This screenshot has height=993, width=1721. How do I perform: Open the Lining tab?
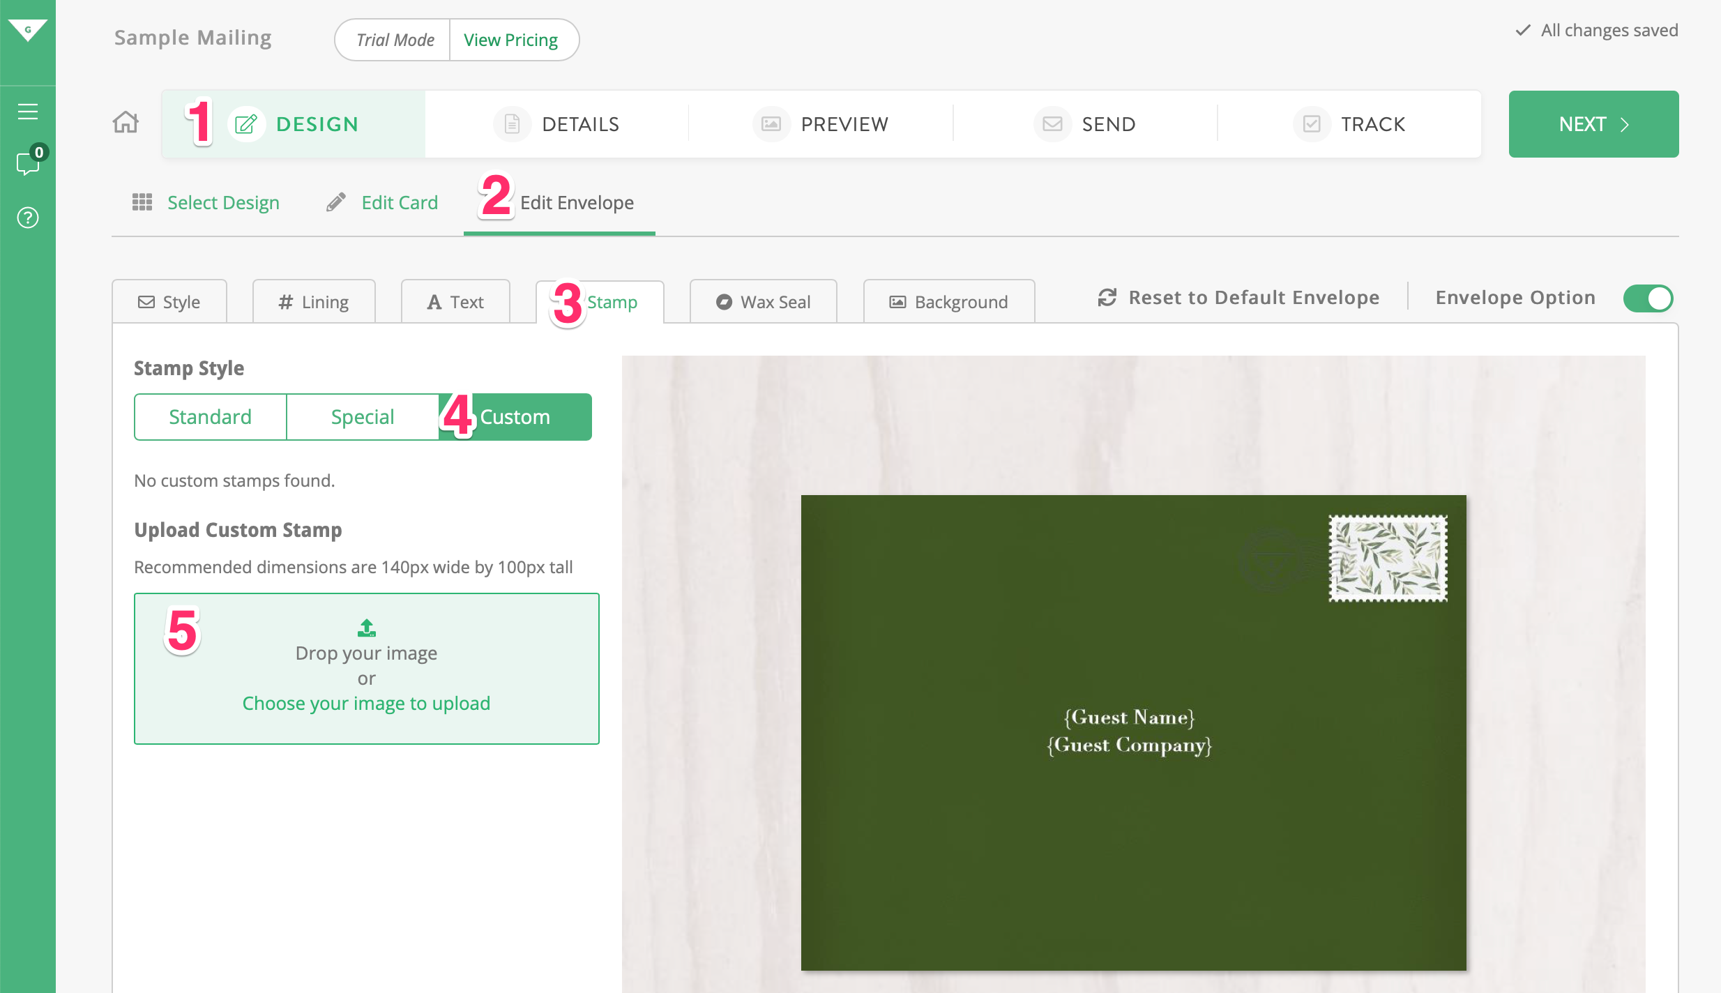[314, 301]
